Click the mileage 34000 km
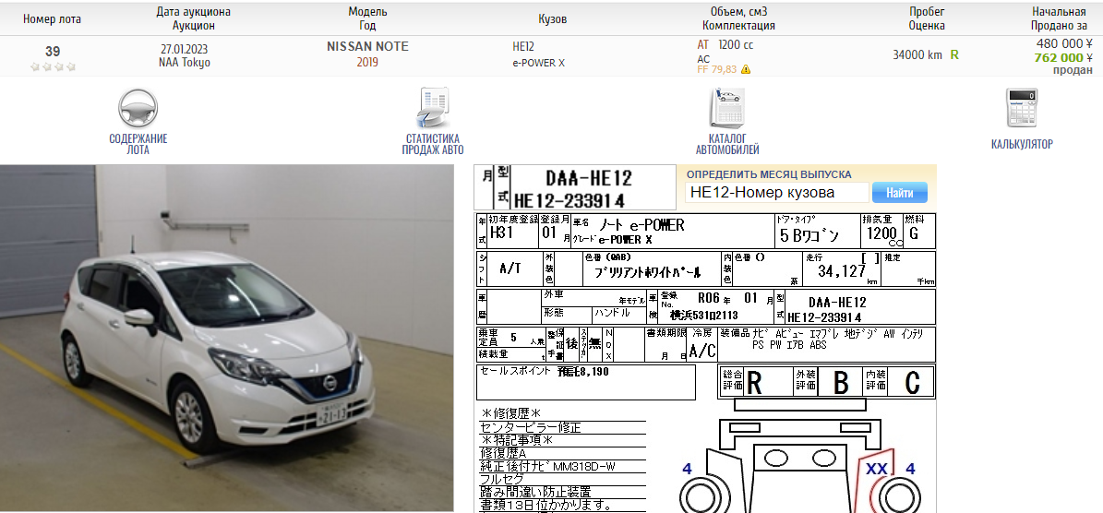Screen dimensions: 1103x513 [x=917, y=54]
